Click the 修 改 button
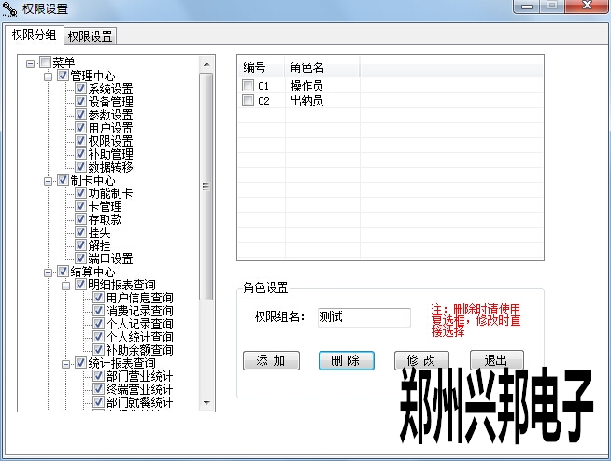Image resolution: width=611 pixels, height=461 pixels. (421, 360)
